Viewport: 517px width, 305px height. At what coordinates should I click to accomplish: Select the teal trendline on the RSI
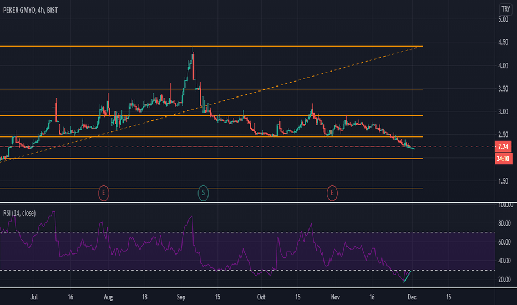coord(407,276)
